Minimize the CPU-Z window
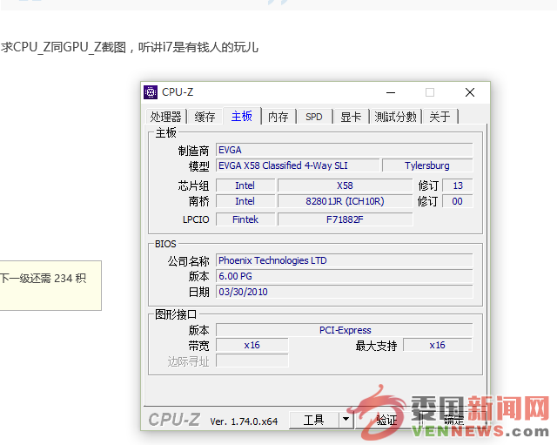The image size is (557, 445). pyautogui.click(x=391, y=92)
